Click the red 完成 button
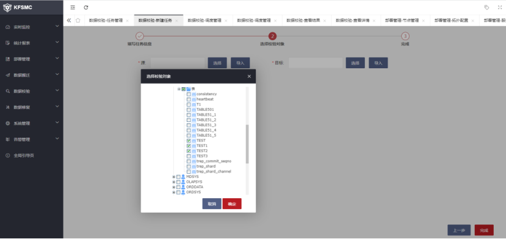This screenshot has width=506, height=239. point(484,230)
